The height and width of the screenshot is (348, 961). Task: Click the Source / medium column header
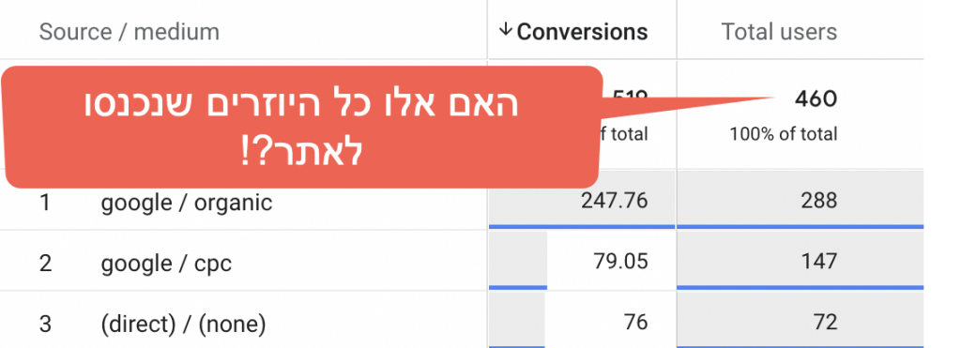pyautogui.click(x=130, y=31)
